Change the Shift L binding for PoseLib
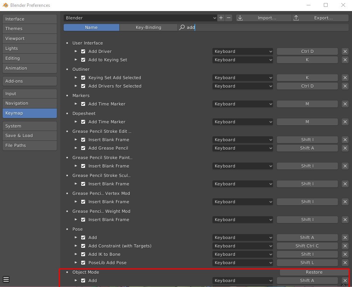Image resolution: width=352 pixels, height=287 pixels. point(307,263)
